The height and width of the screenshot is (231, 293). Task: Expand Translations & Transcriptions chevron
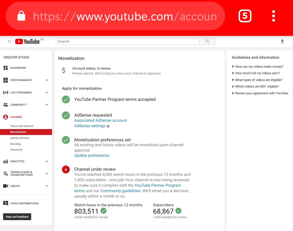(x=47, y=174)
